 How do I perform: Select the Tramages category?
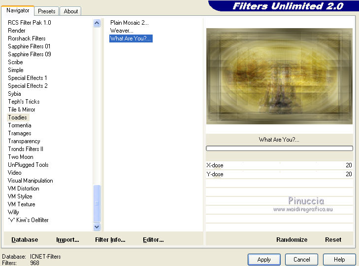point(20,133)
